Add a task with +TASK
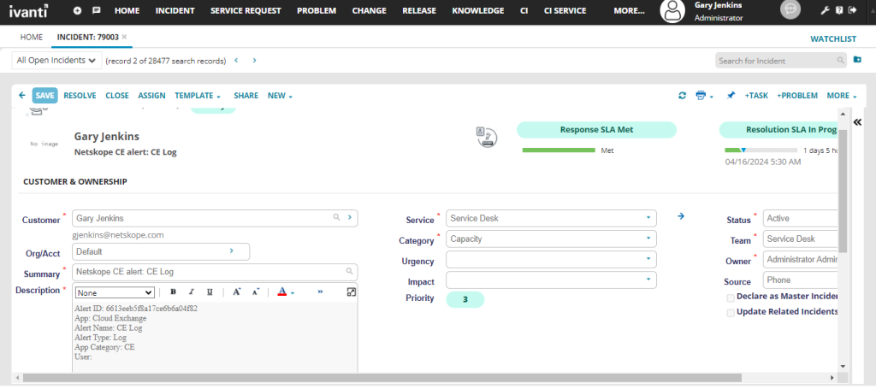Image resolution: width=876 pixels, height=389 pixels. pos(756,96)
